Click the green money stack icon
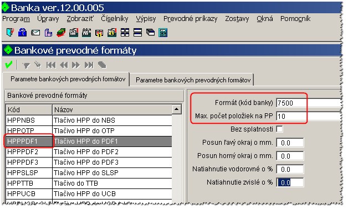Image resolution: width=348 pixels, height=210 pixels. (61, 33)
